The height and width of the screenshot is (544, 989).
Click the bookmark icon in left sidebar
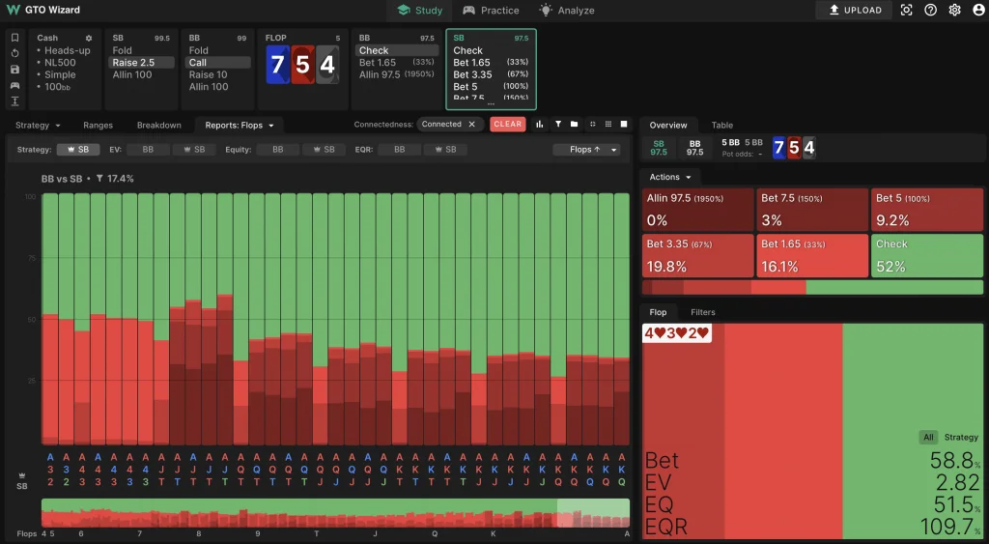click(14, 38)
